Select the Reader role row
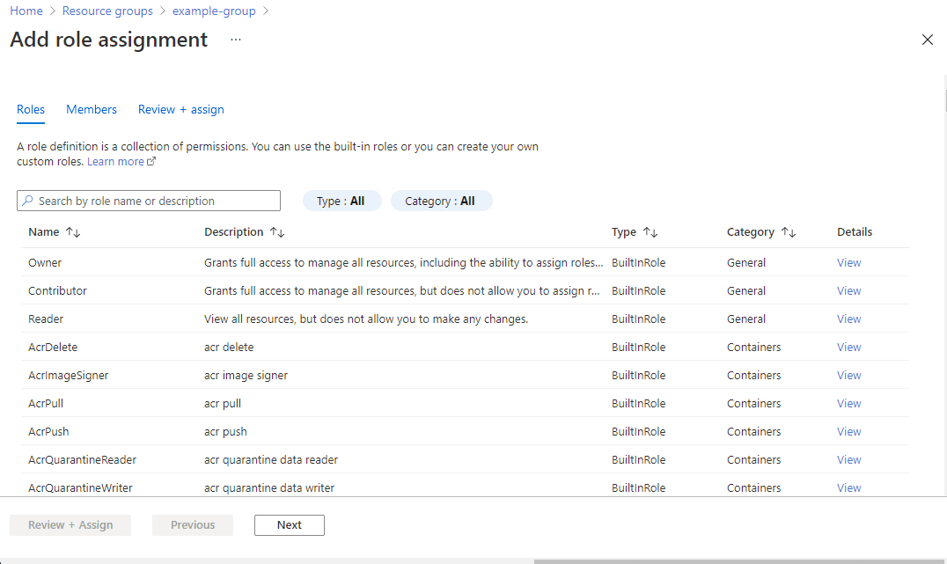 click(x=465, y=319)
